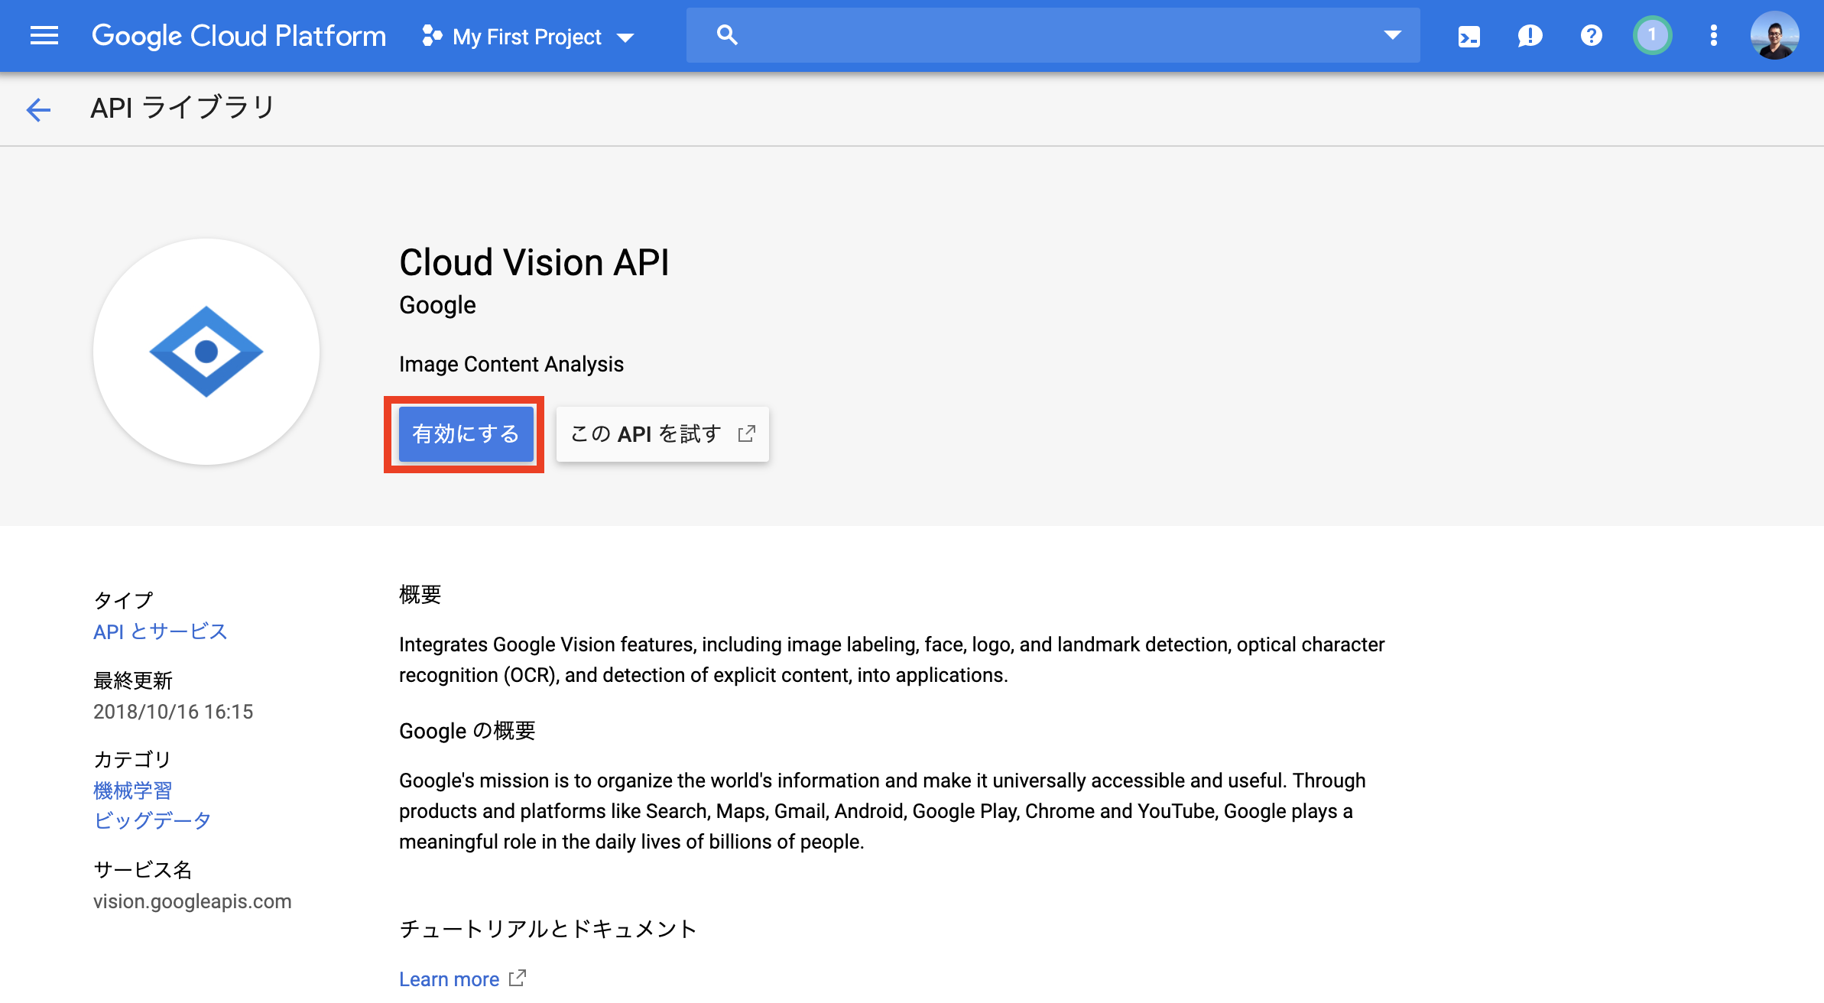The height and width of the screenshot is (1003, 1824).
Task: Go to Google Cloud Platform home logo
Action: tap(239, 36)
